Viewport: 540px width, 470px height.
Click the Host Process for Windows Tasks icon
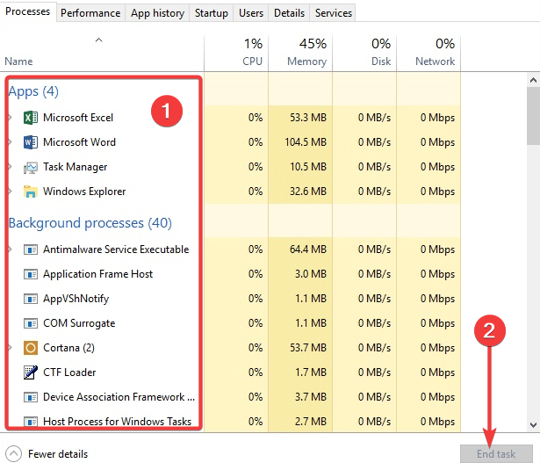[x=31, y=422]
